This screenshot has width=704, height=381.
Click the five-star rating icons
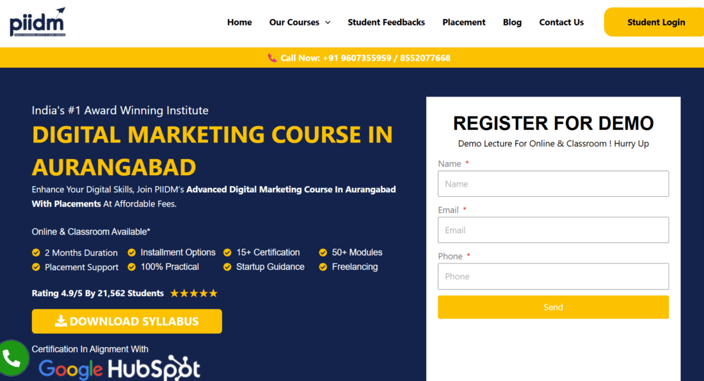[x=194, y=293]
